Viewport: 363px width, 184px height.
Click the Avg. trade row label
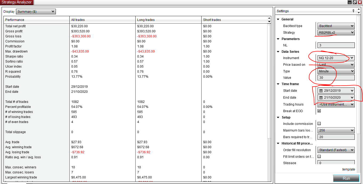[12, 142]
